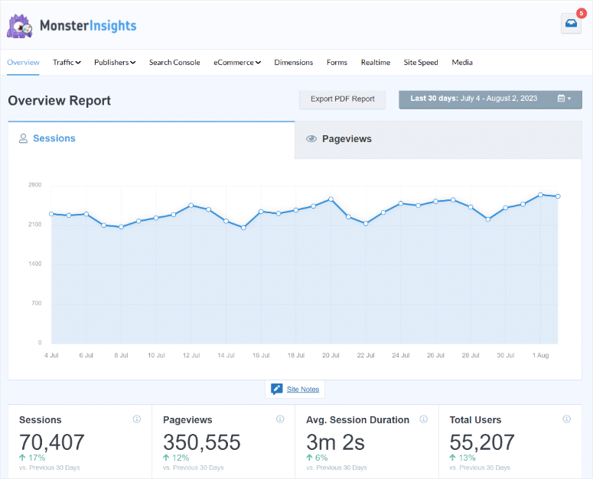
Task: Open the notifications inbox icon
Action: [571, 24]
